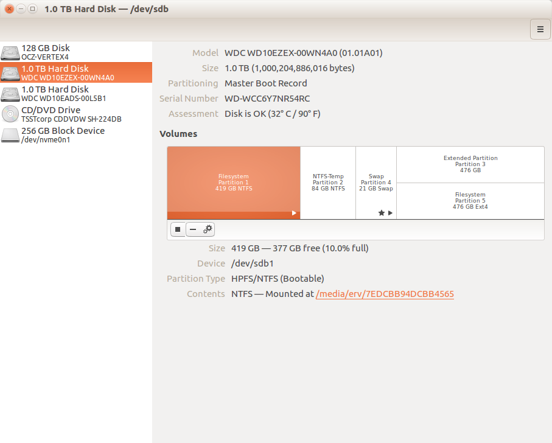
Task: Click the 256 GB Block Device icon
Action: [x=10, y=135]
